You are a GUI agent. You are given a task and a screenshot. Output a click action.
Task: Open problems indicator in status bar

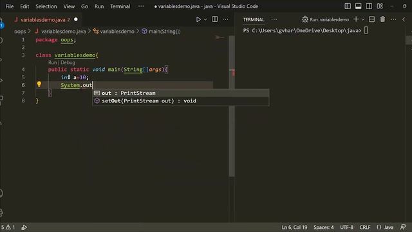pyautogui.click(x=8, y=227)
